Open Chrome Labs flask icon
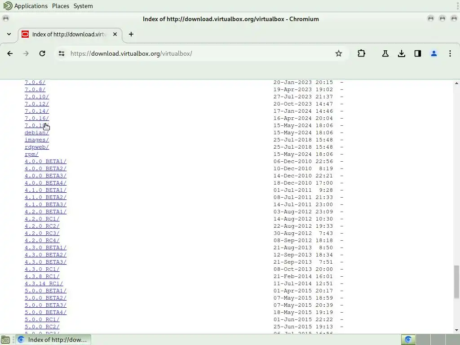The height and width of the screenshot is (345, 460). pos(385,53)
